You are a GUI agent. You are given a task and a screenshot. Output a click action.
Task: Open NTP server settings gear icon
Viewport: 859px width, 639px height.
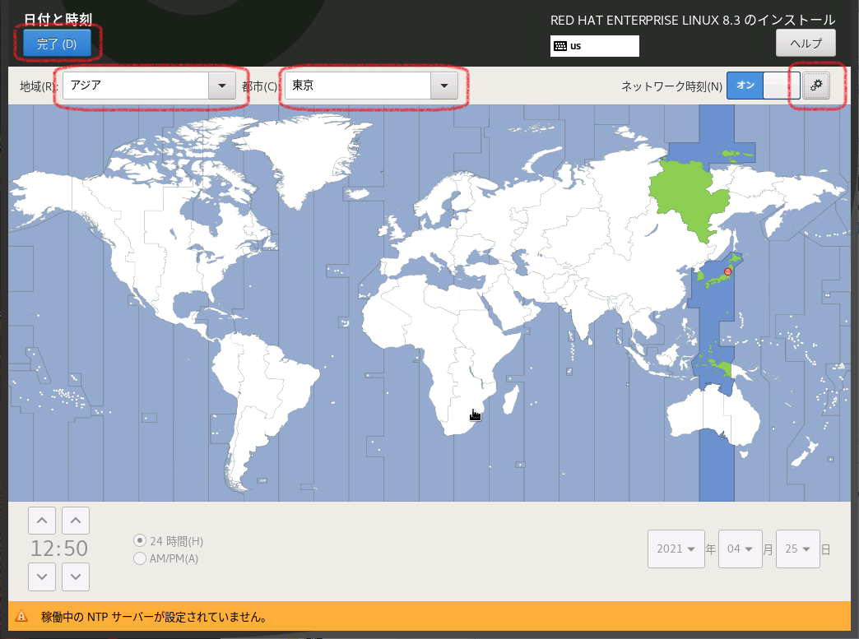[816, 86]
